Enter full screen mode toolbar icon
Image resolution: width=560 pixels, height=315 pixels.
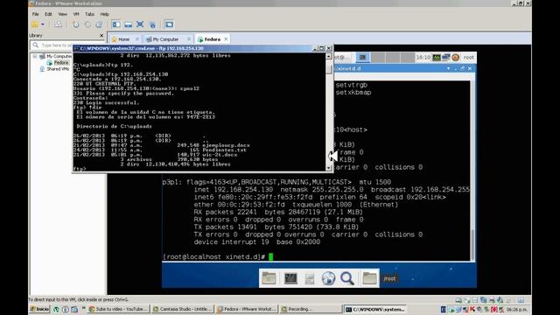coord(140,24)
